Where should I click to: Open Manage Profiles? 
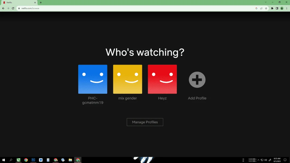click(x=145, y=122)
